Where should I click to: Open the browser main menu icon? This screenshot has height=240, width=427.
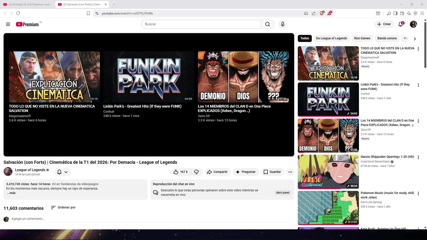point(422,13)
